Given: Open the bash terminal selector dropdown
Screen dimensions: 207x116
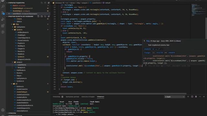Looking at the screenshot, I should coord(174,97).
